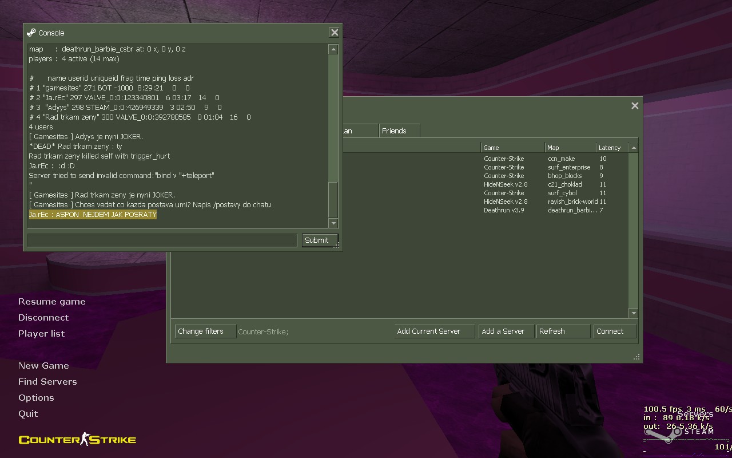732x458 pixels.
Task: Click console line with map deathrun_barbie_csbr
Action: coord(108,49)
